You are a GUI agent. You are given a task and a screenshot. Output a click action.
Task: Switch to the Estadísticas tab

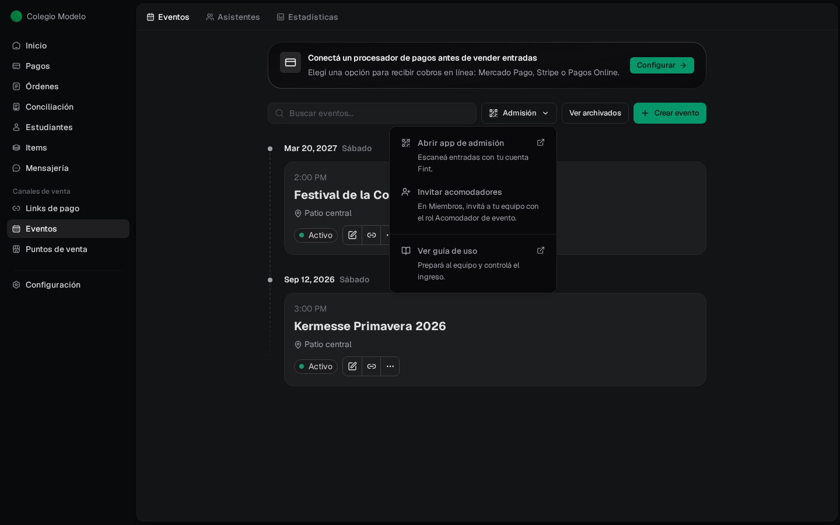click(x=307, y=17)
